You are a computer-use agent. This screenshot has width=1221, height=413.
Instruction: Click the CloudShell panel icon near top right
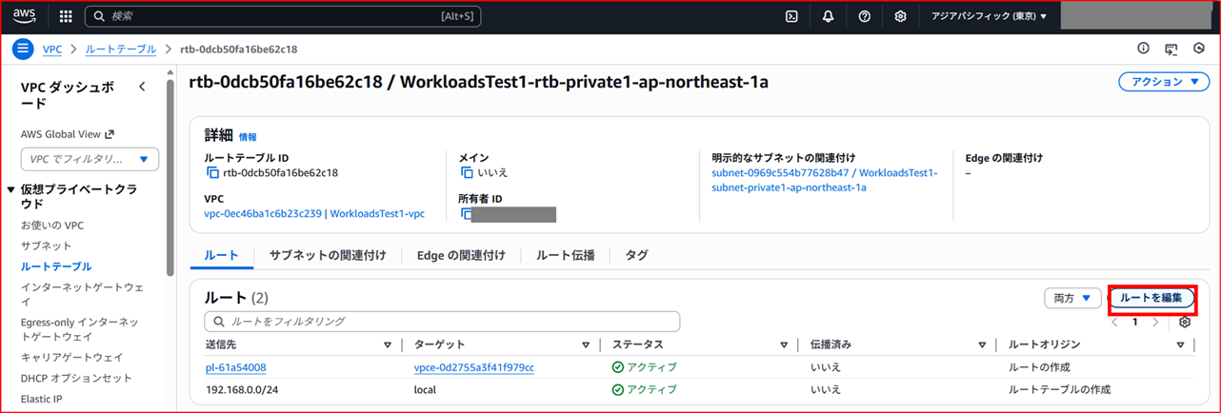click(x=1171, y=49)
